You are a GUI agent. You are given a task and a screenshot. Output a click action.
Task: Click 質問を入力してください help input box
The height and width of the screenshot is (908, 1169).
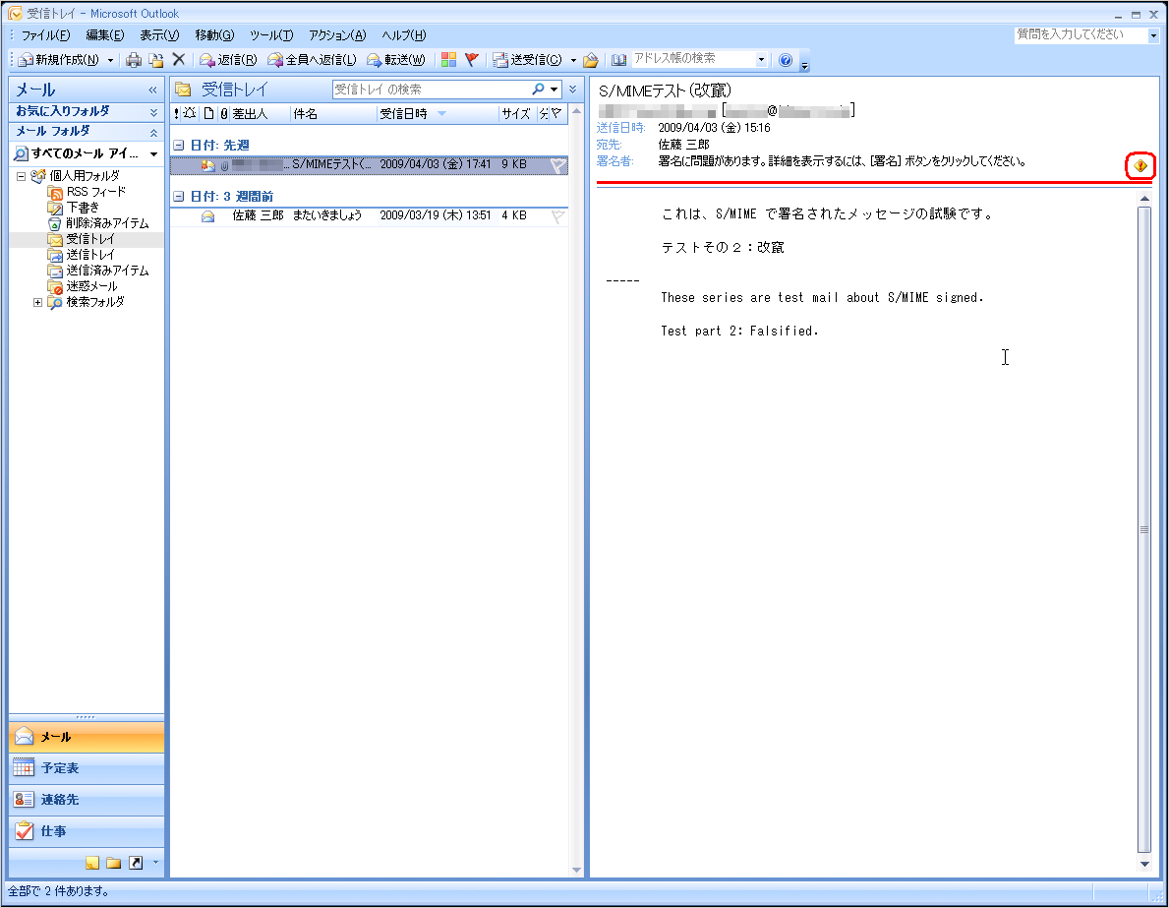coord(1081,34)
